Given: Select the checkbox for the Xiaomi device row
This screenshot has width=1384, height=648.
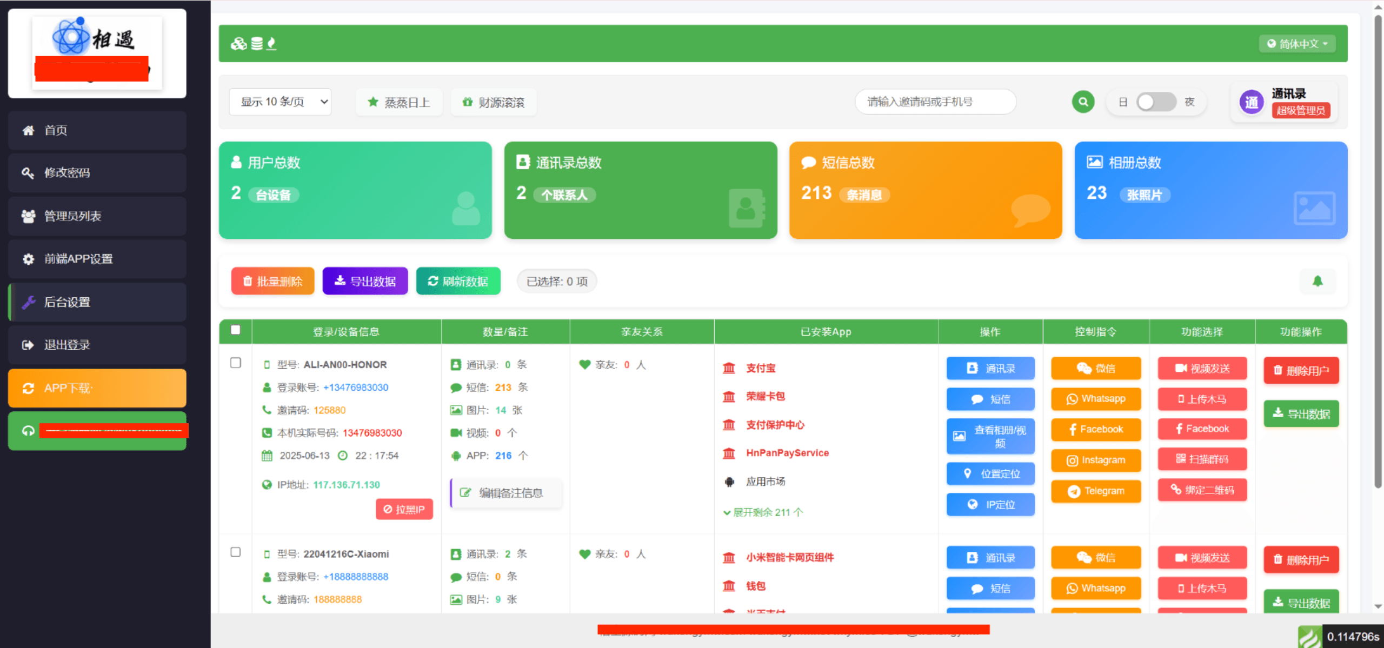Looking at the screenshot, I should [x=235, y=552].
